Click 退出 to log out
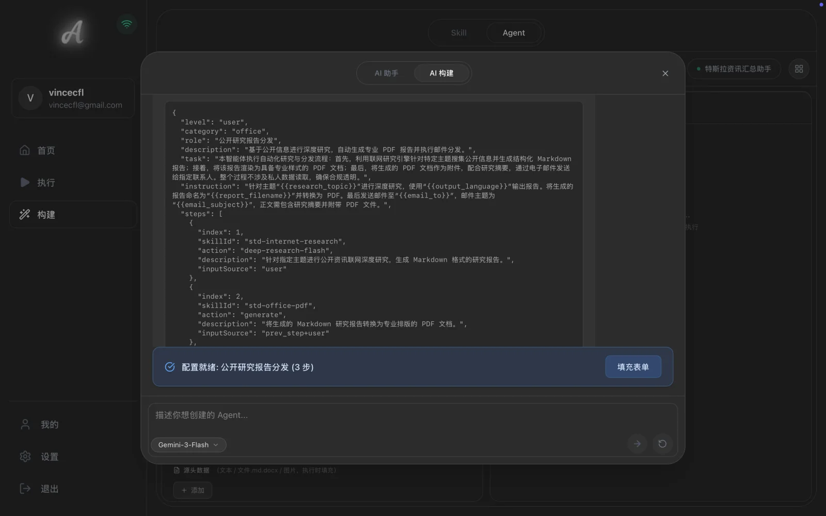Screen dimensions: 826x516 73,489
